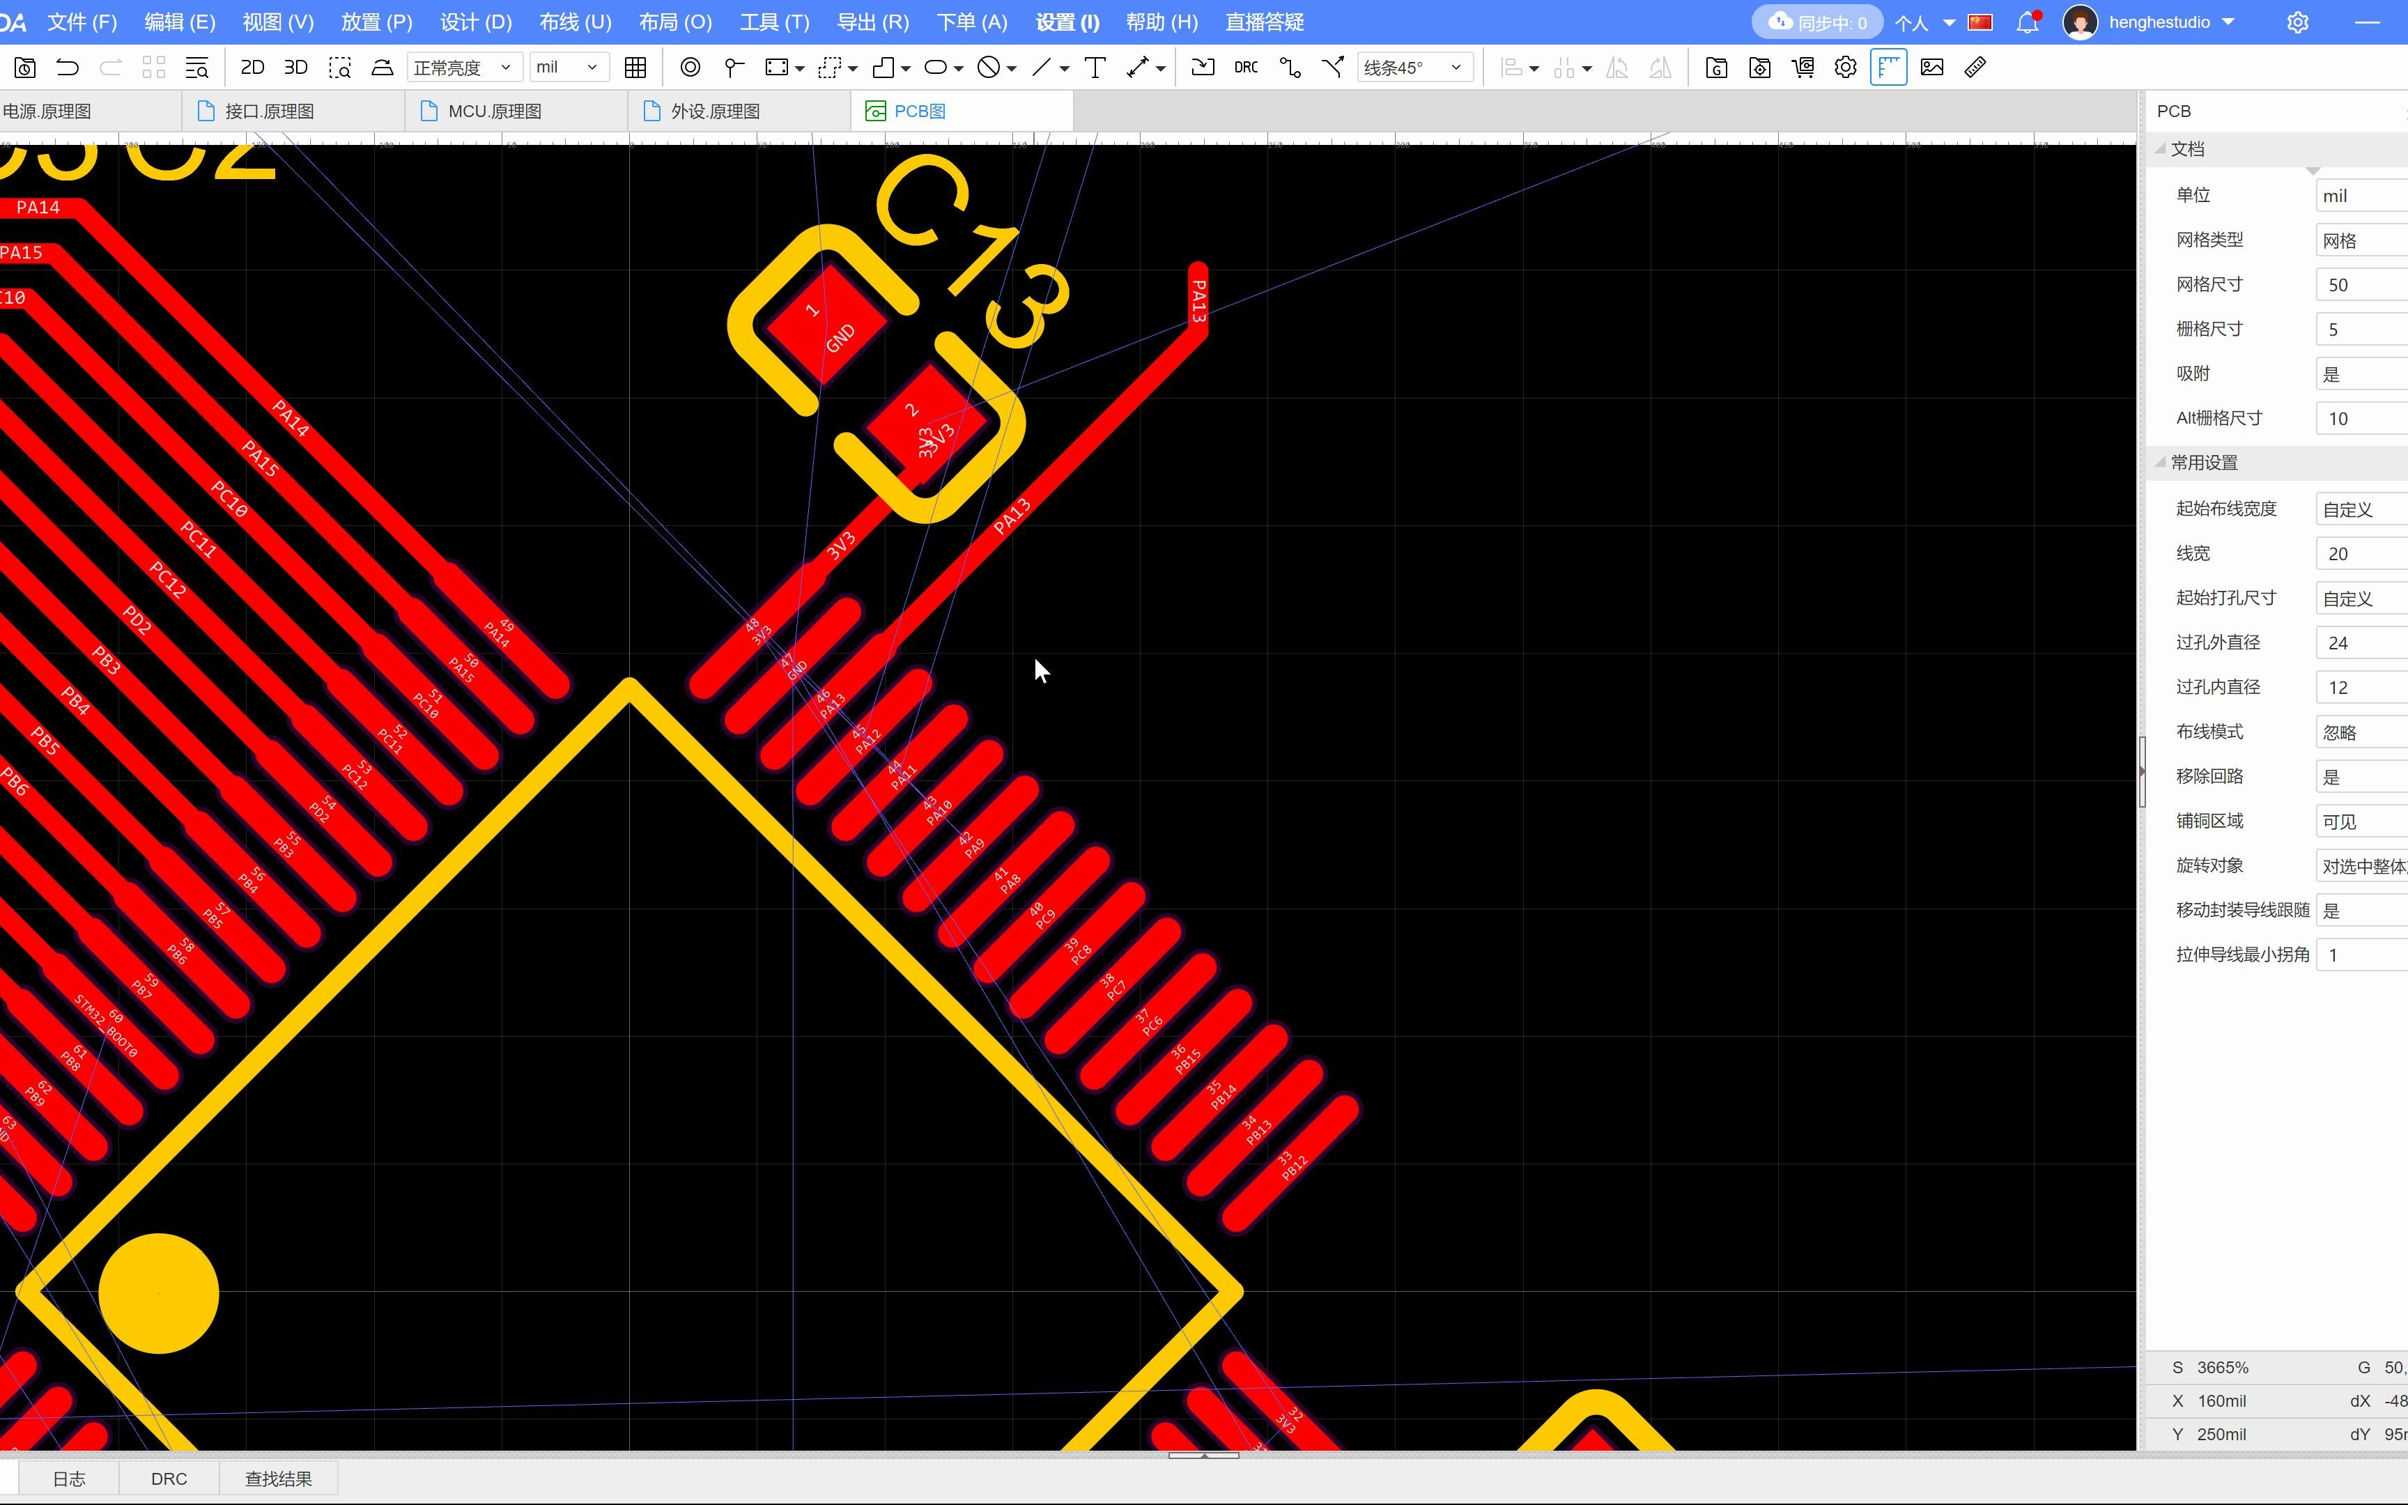
Task: Click the 日志 log panel button
Action: [x=69, y=1479]
